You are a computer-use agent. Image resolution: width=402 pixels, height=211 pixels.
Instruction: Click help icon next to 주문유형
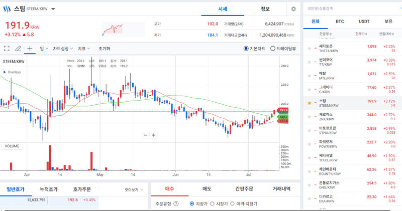(x=176, y=204)
